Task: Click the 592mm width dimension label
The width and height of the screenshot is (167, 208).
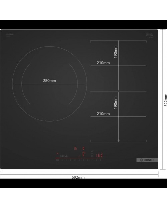Action: click(x=78, y=177)
